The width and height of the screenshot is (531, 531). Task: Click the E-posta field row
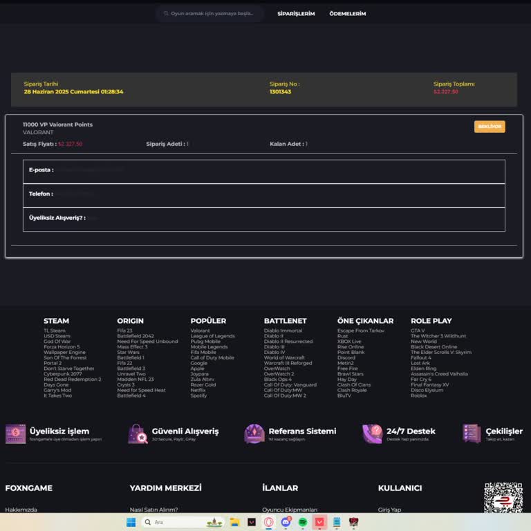(x=264, y=171)
